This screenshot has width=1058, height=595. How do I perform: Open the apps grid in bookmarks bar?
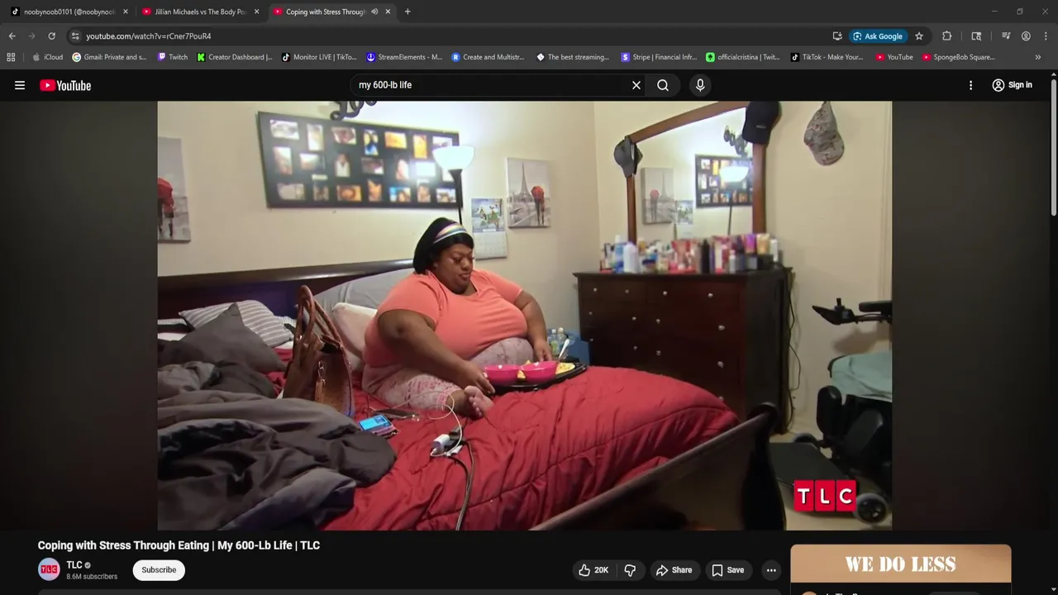click(11, 57)
